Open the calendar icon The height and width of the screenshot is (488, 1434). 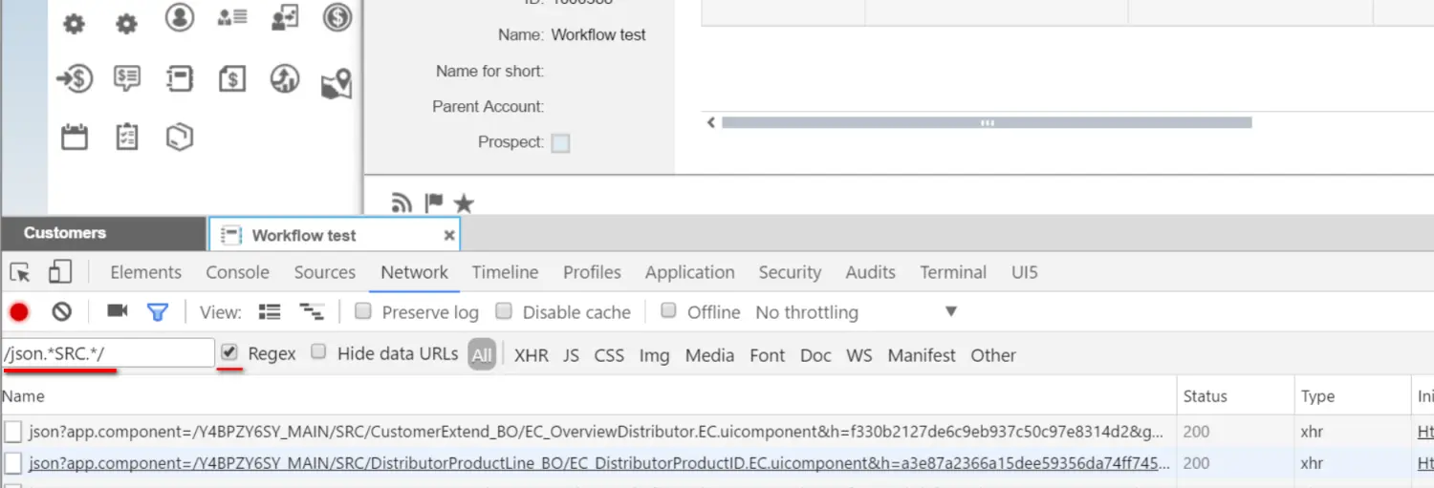coord(75,137)
